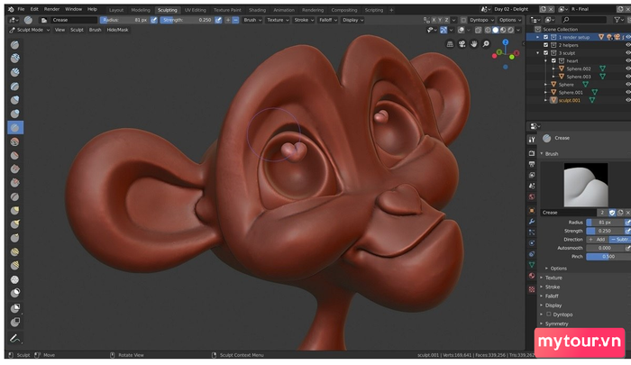Open the Render menu
Image resolution: width=631 pixels, height=365 pixels.
click(51, 9)
